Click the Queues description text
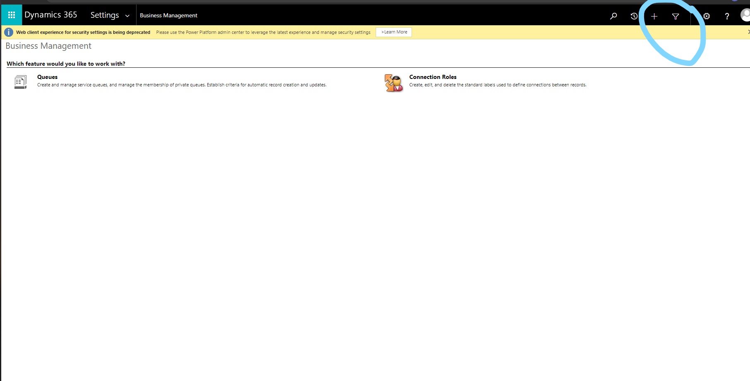This screenshot has width=750, height=381. point(181,85)
